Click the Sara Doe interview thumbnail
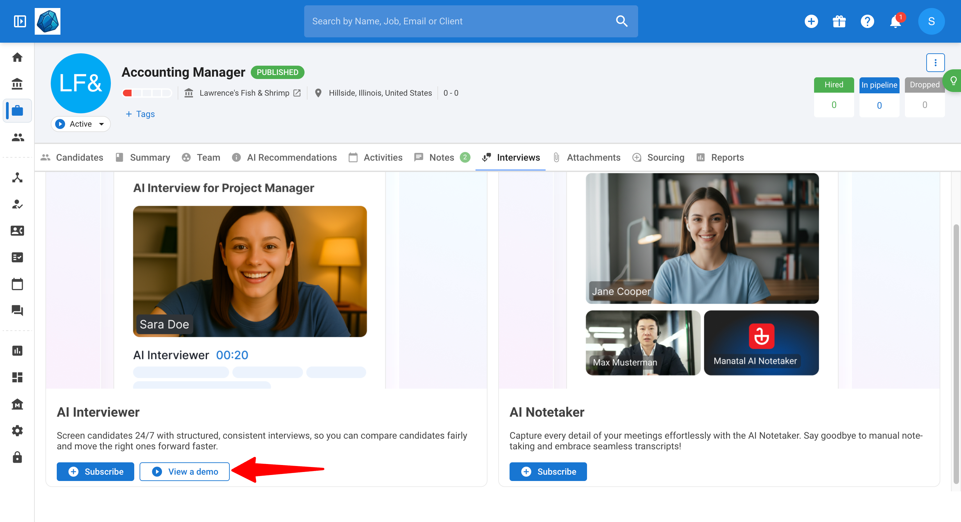 point(250,271)
